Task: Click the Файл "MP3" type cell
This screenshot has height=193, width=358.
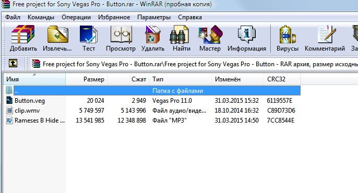Action: click(x=170, y=120)
